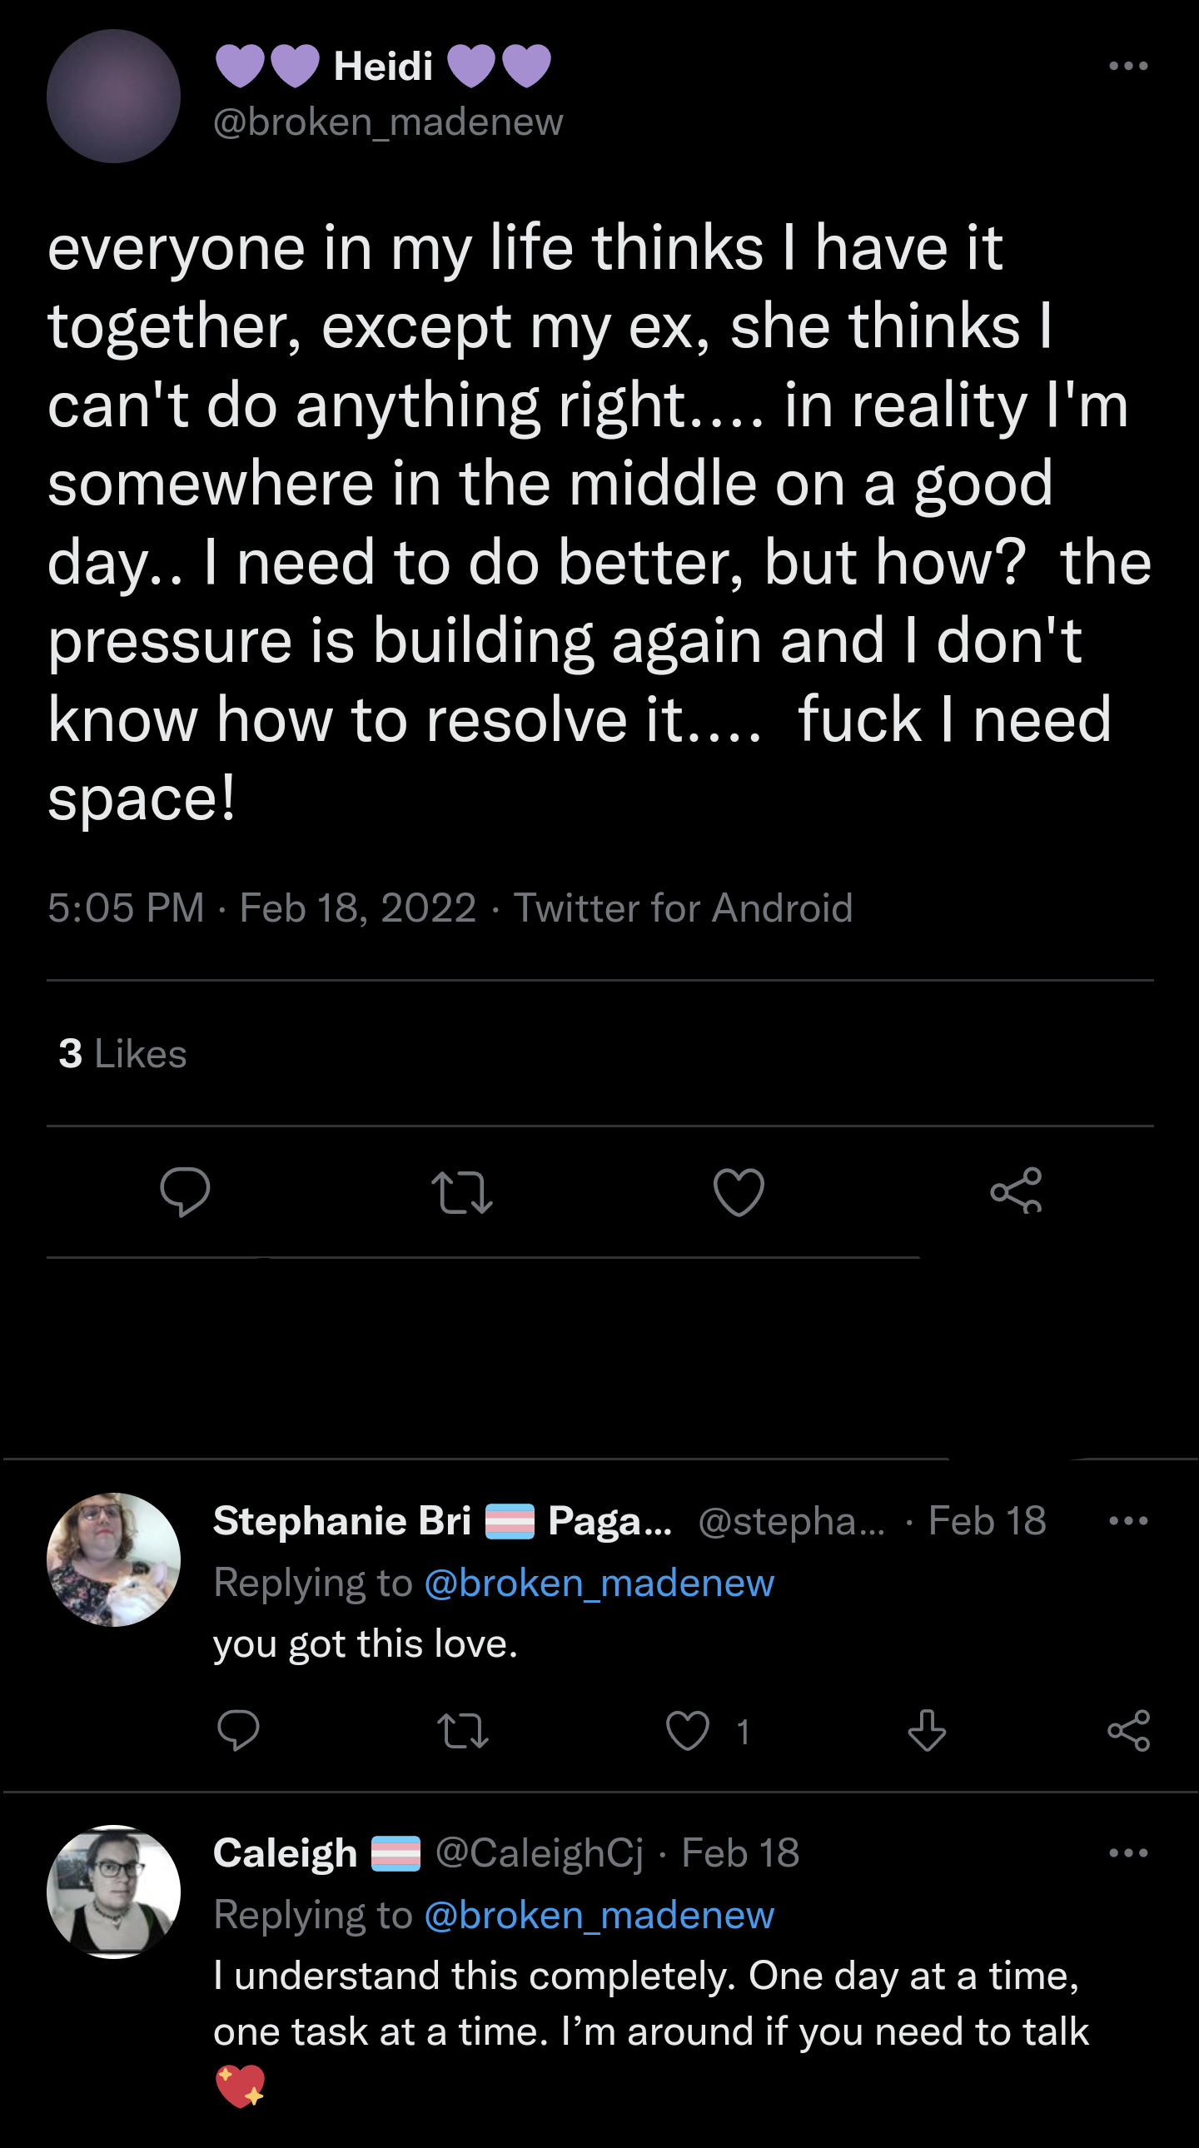Reply to Stephanie Bri's comment

point(238,1730)
